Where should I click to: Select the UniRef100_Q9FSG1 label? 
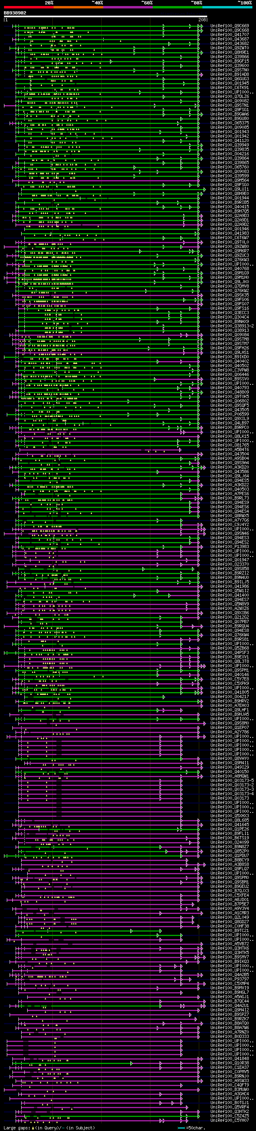(230, 110)
